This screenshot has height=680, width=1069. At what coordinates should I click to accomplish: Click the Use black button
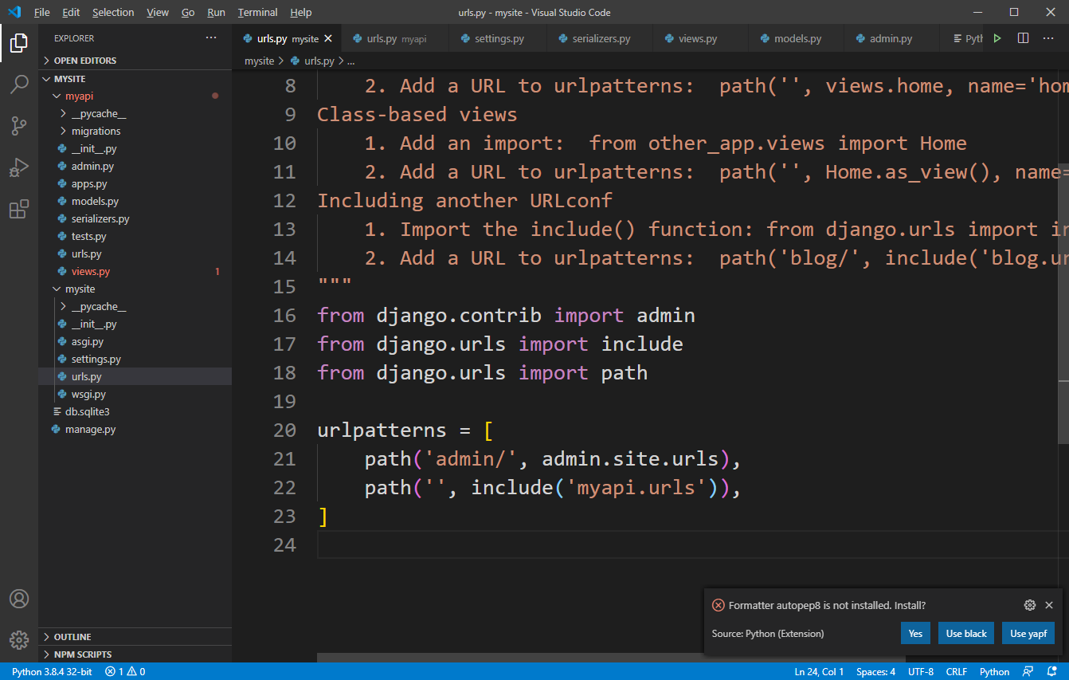(x=966, y=634)
